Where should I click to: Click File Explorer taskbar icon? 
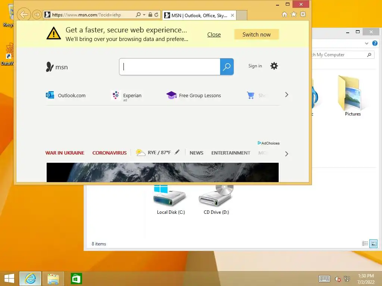pos(53,279)
